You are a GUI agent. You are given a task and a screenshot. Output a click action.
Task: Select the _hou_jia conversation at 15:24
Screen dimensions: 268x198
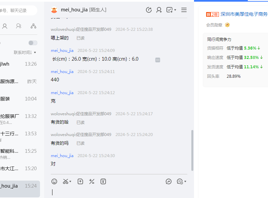point(20,189)
